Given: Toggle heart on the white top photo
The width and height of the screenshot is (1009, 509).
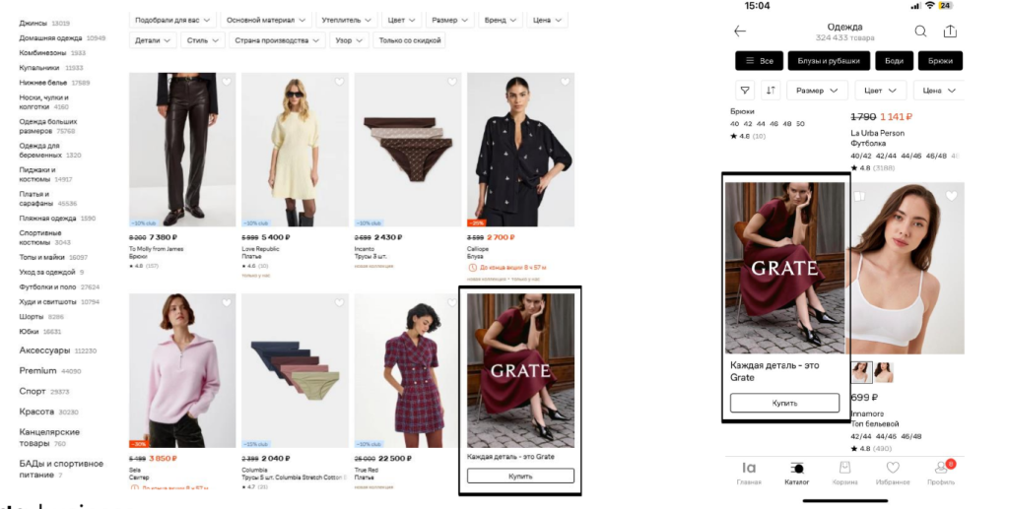Looking at the screenshot, I should pyautogui.click(x=951, y=196).
